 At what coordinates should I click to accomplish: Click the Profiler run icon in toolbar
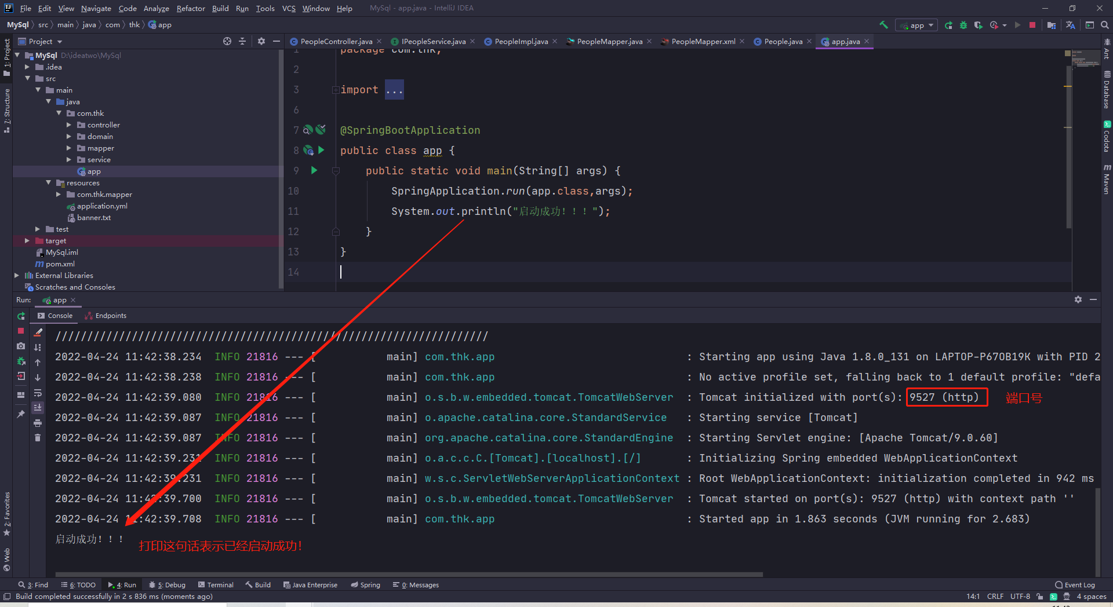coord(994,25)
